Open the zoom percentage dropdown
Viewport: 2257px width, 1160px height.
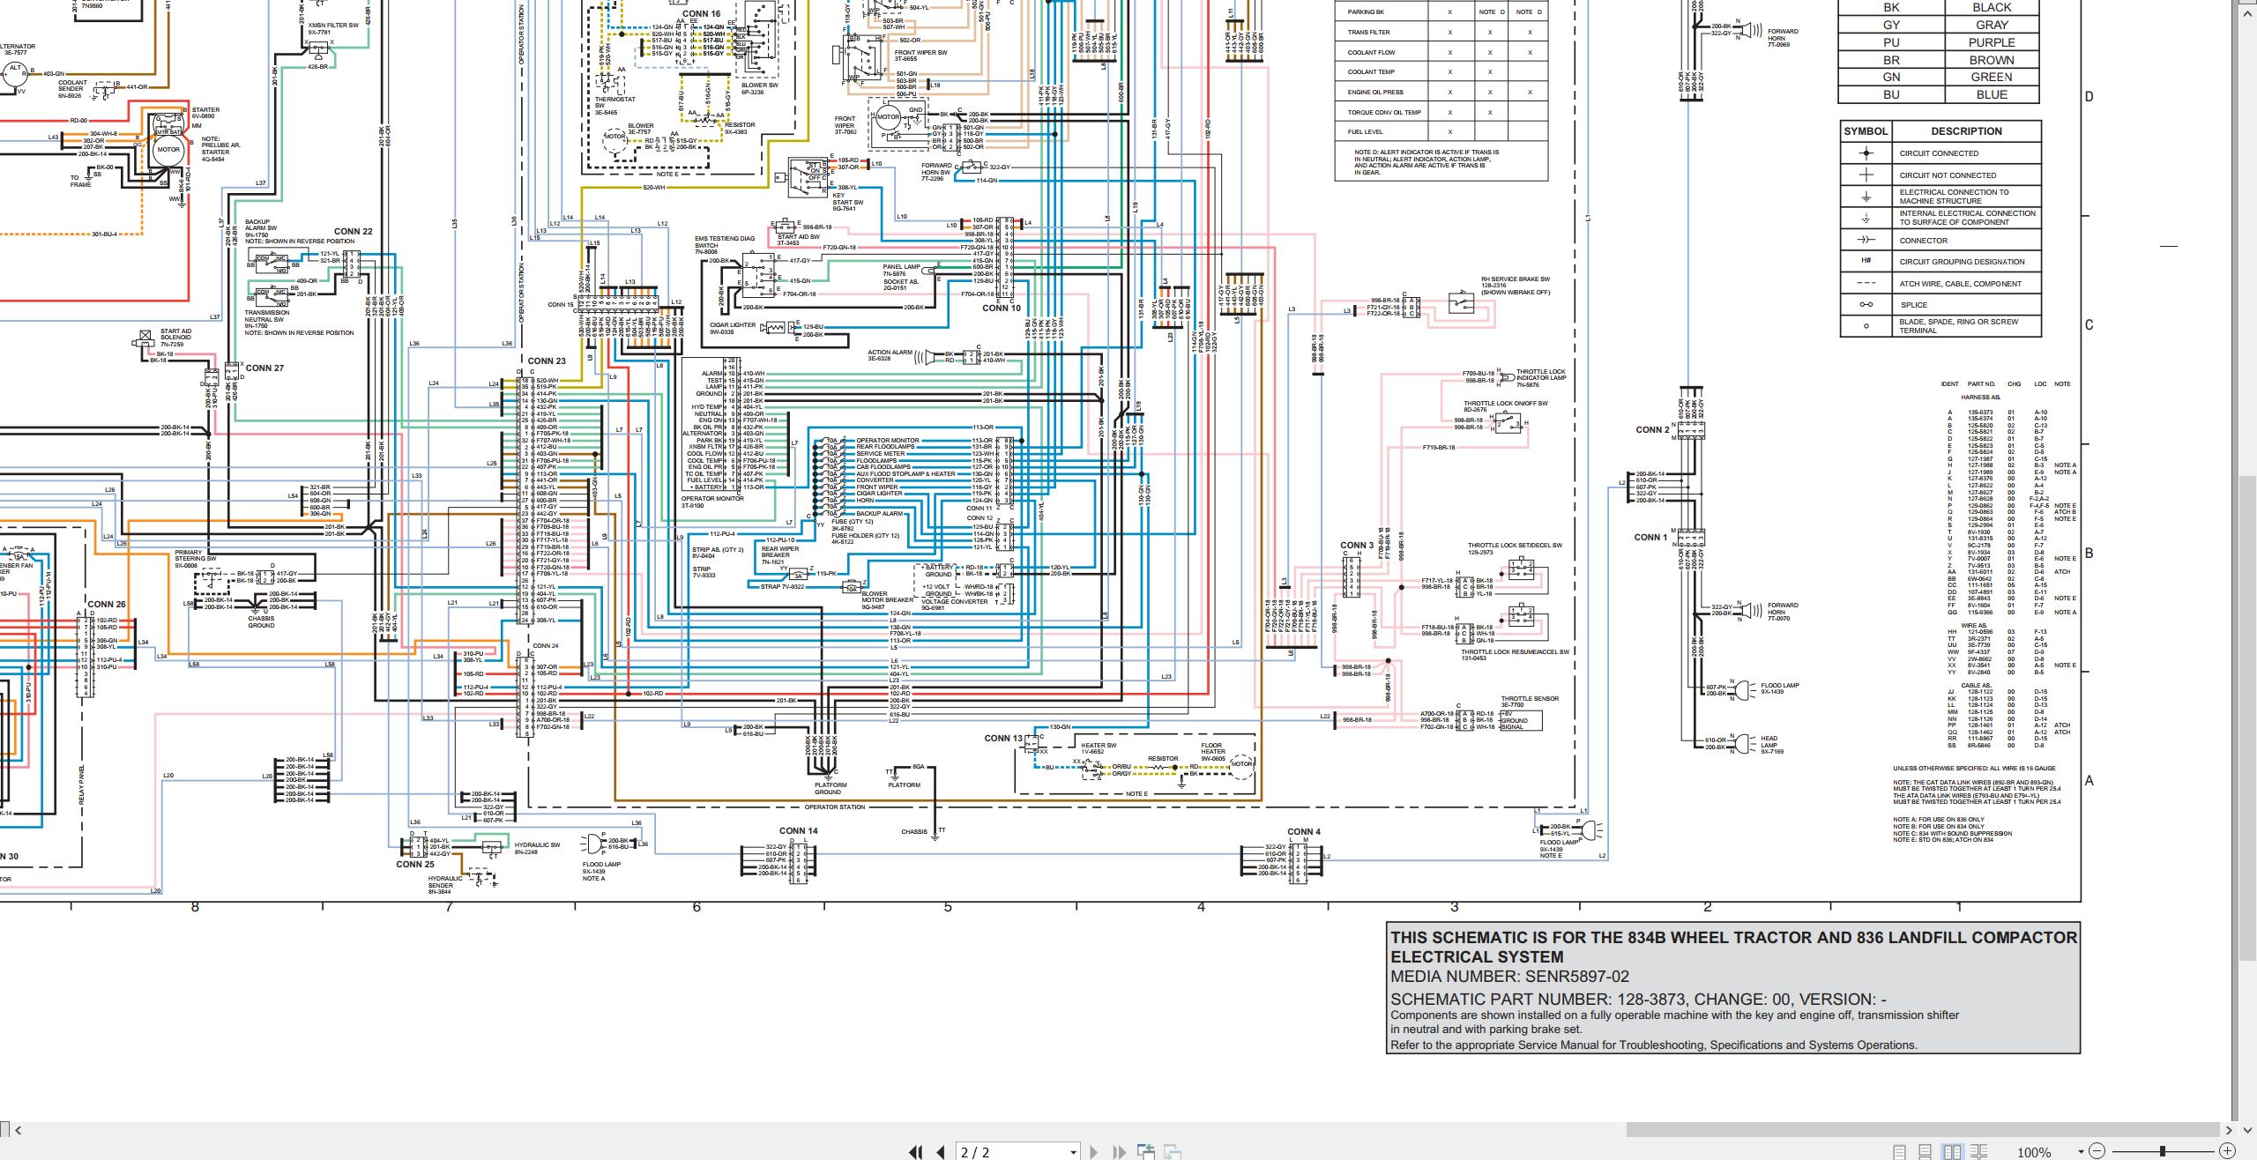(x=2081, y=1151)
